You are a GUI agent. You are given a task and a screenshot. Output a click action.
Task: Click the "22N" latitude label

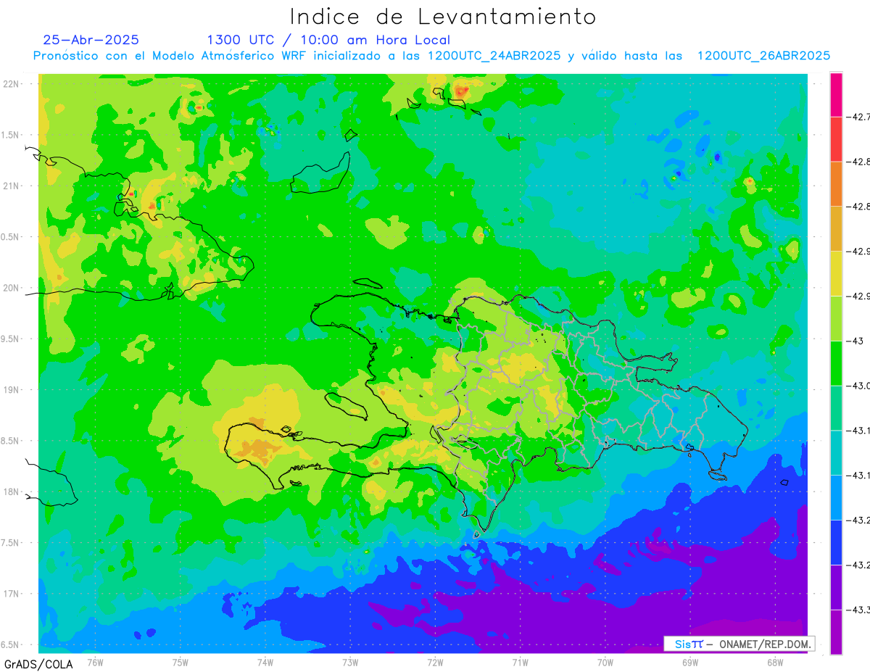coord(12,84)
